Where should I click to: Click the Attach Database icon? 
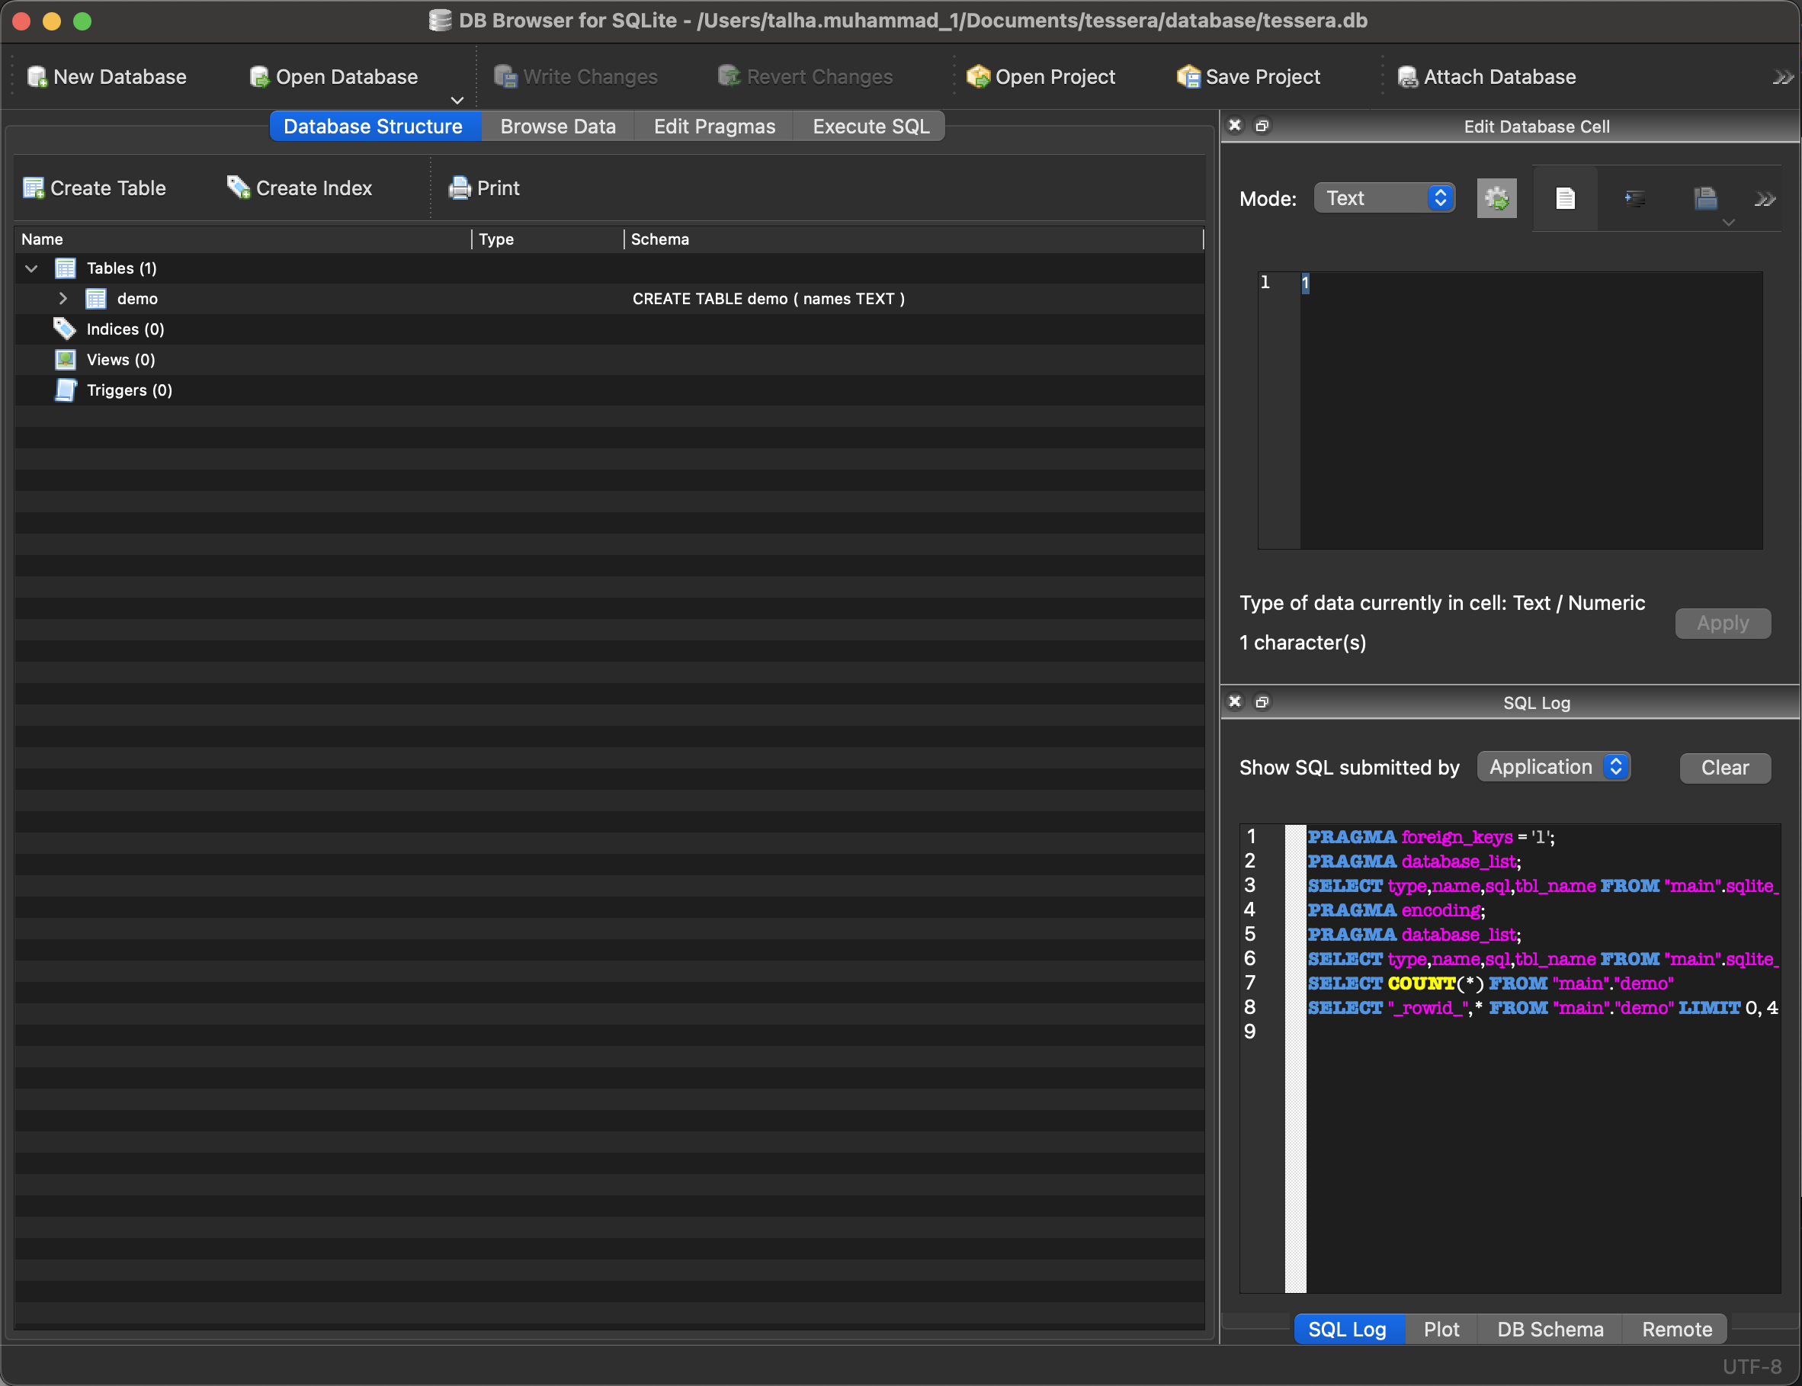coord(1407,77)
